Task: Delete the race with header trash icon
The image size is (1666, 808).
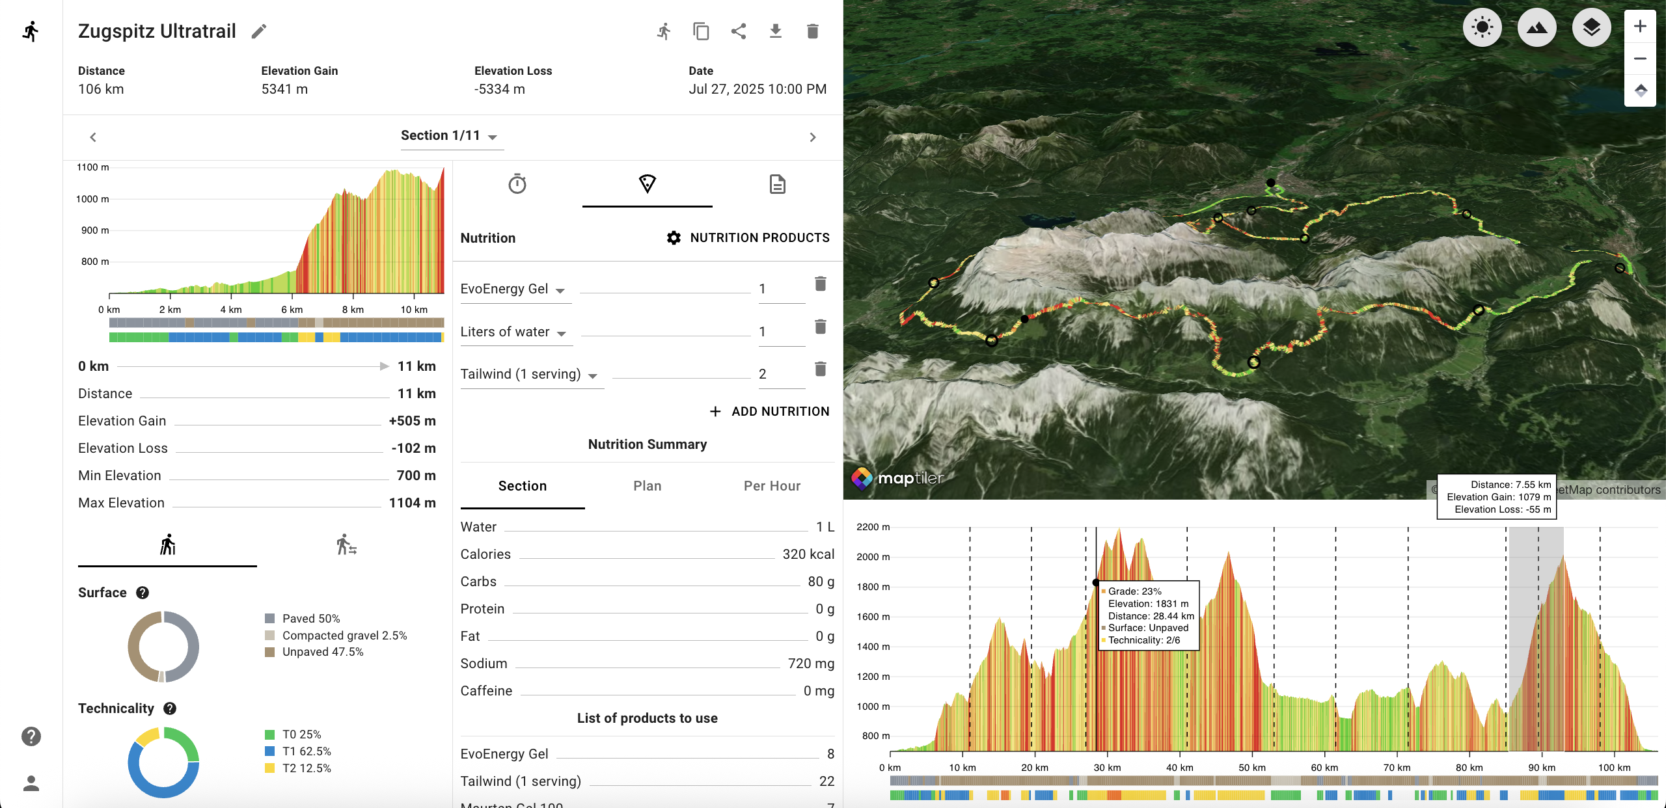Action: point(812,31)
